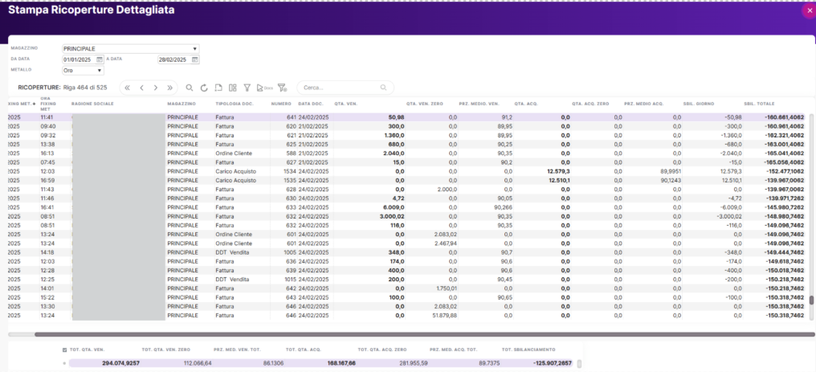This screenshot has width=816, height=372.
Task: Refresh the Ricoperture grid
Action: pyautogui.click(x=204, y=88)
